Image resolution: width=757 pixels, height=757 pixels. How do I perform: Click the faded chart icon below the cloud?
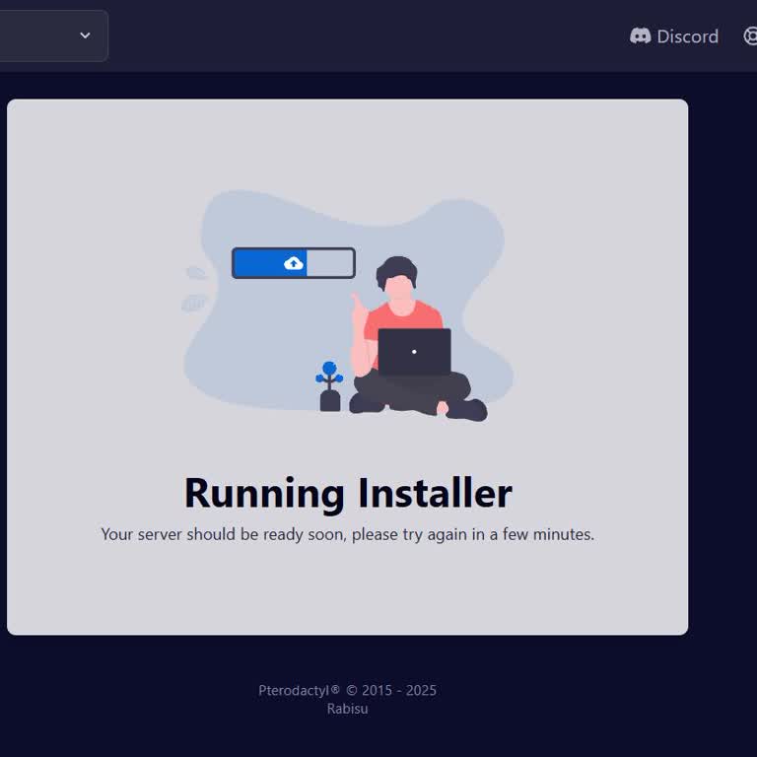tap(194, 303)
